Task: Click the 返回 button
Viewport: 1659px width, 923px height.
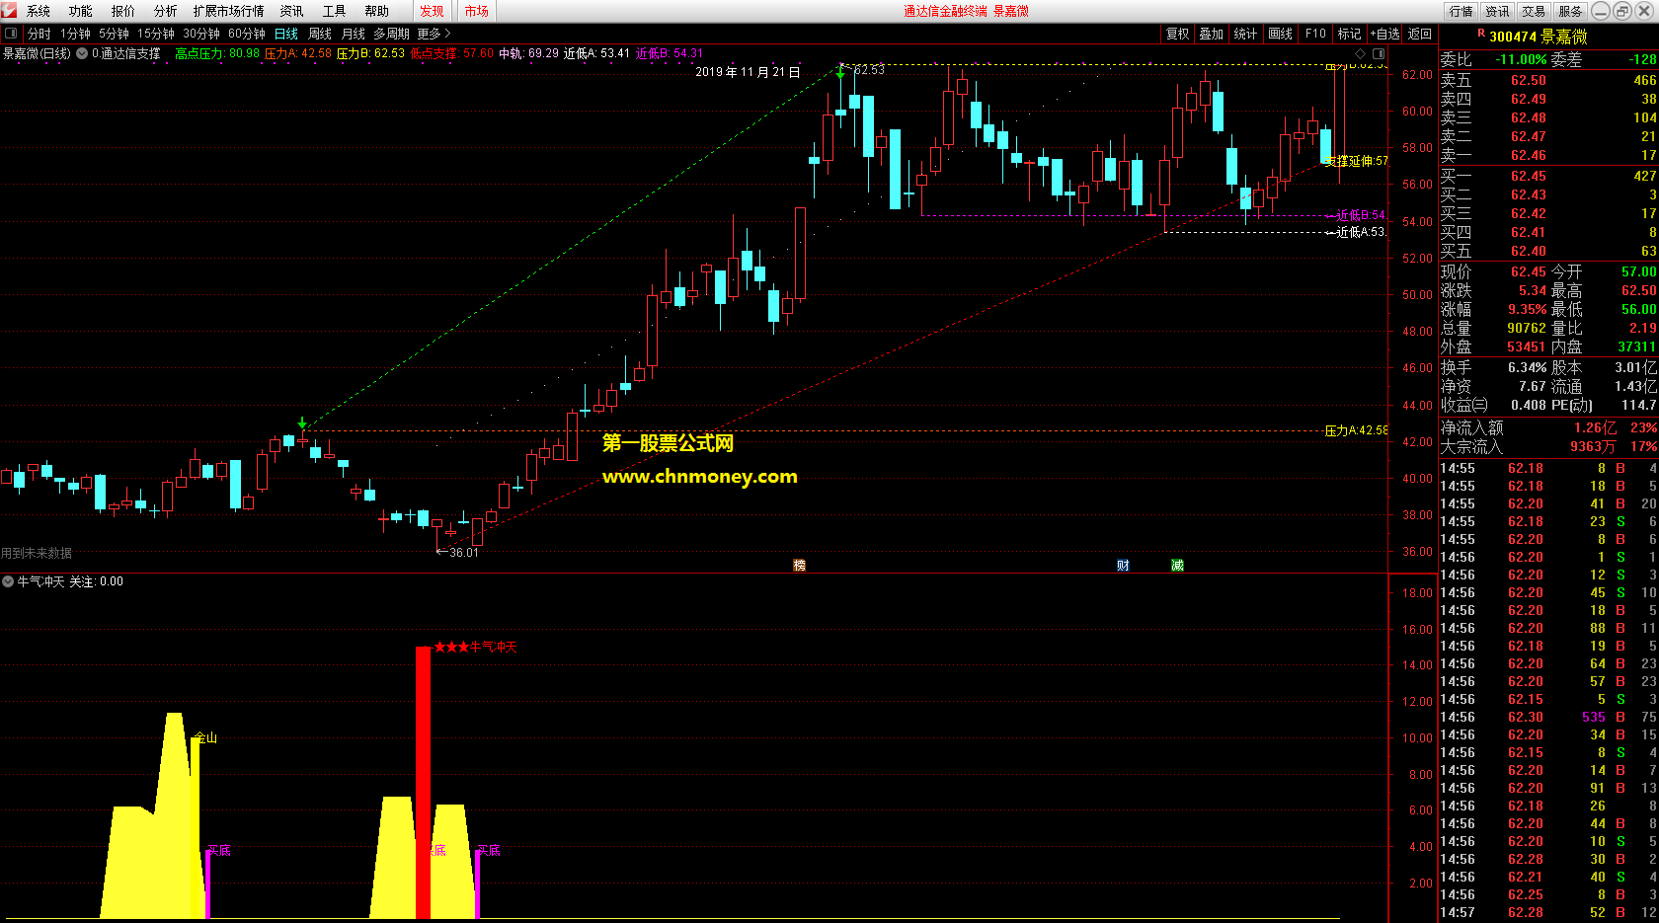Action: click(x=1420, y=34)
